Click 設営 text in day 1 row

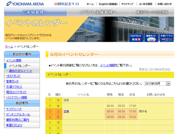pyautogui.click(x=66, y=100)
